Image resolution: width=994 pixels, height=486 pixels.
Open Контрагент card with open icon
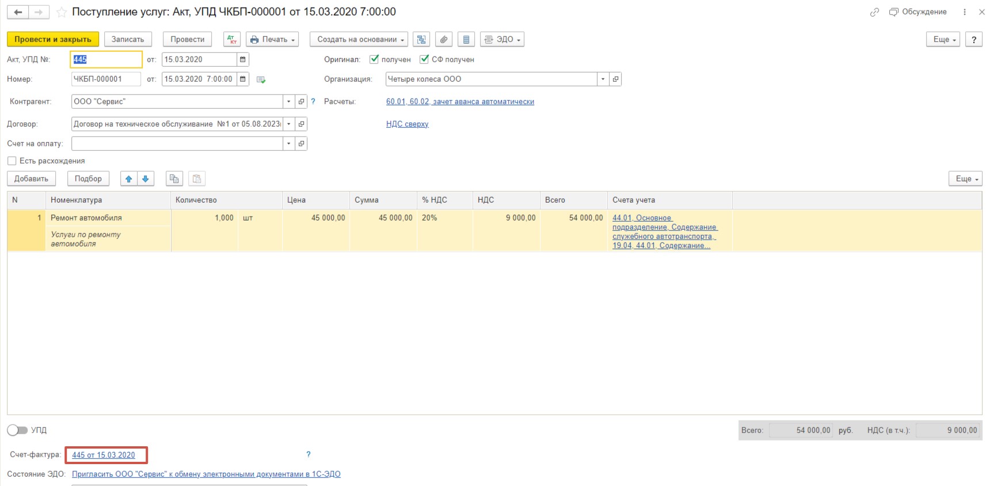coord(301,101)
